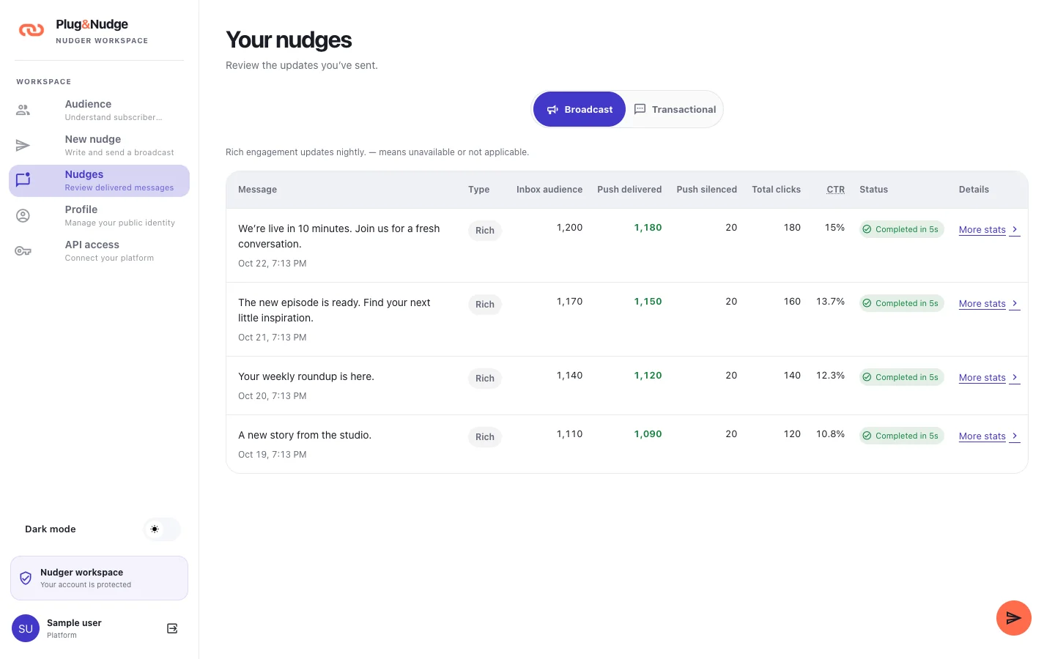
Task: Click the Sample user name
Action: (74, 622)
